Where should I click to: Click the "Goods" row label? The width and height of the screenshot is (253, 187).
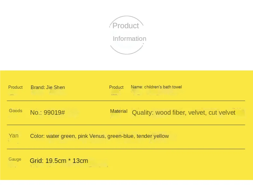pos(15,111)
